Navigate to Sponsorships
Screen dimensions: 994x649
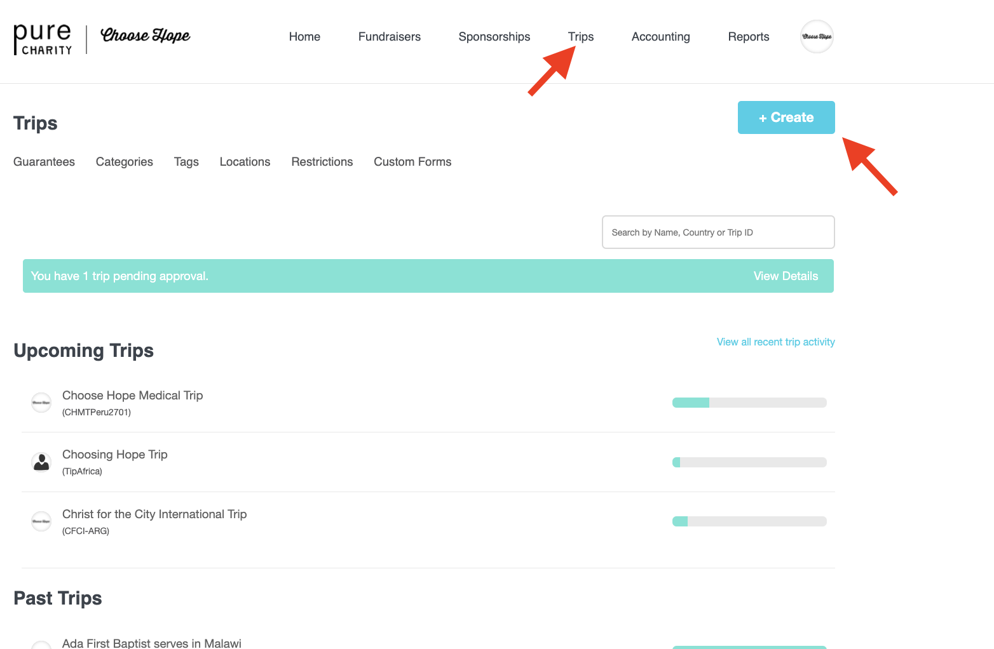[494, 37]
